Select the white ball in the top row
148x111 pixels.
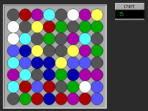click(x=73, y=15)
